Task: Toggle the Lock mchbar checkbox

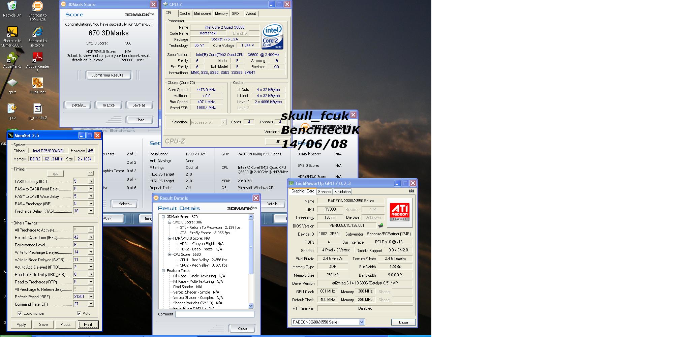Action: 20,313
